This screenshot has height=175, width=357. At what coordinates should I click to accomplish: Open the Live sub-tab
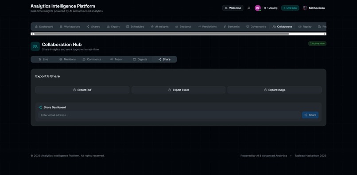[x=43, y=59]
